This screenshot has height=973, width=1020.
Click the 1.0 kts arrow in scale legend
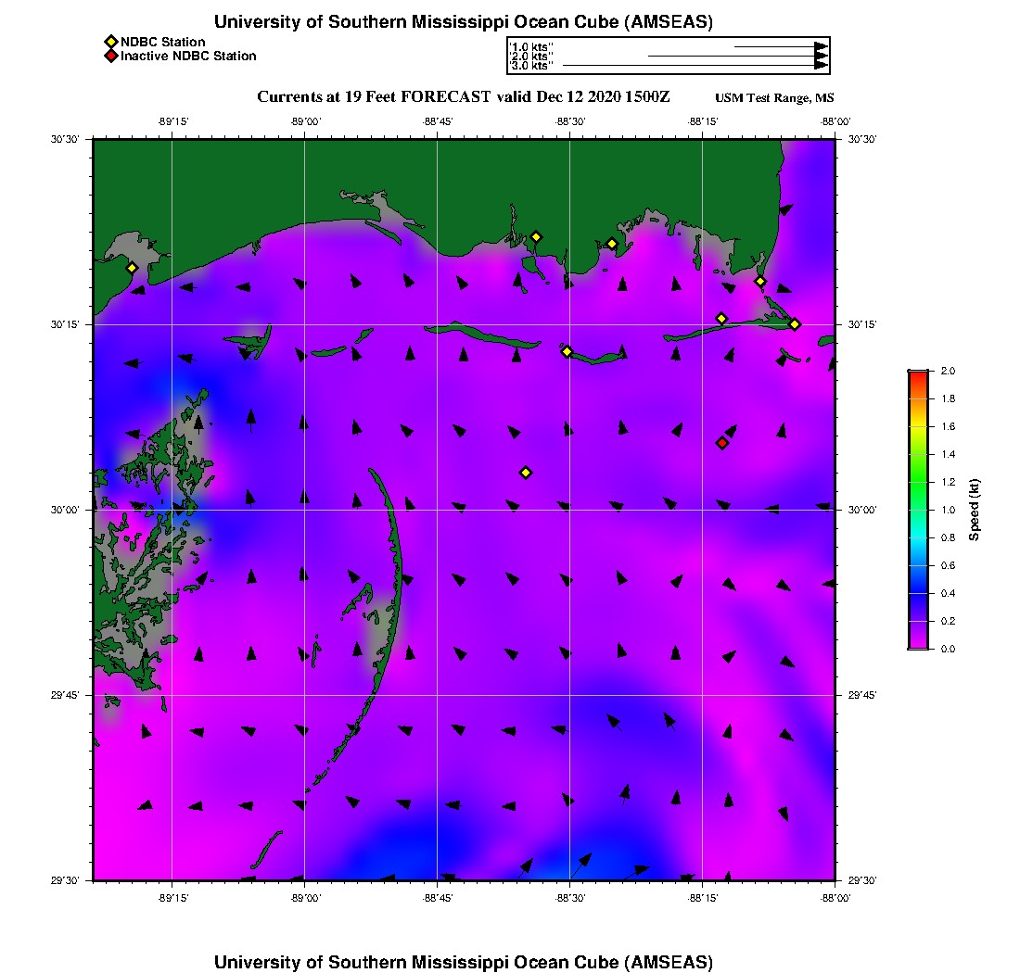[x=780, y=45]
